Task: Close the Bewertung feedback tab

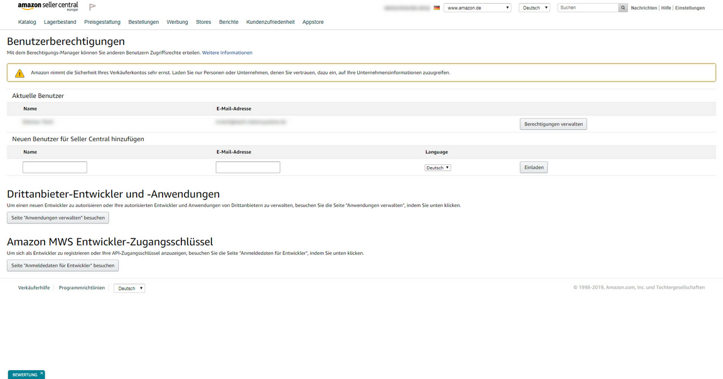Action: pos(41,373)
